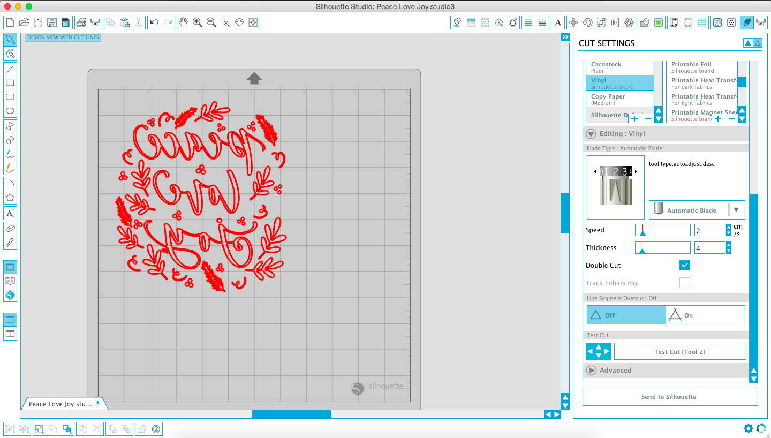Enable the Track Enhancing checkbox
771x438 pixels.
pyautogui.click(x=684, y=283)
